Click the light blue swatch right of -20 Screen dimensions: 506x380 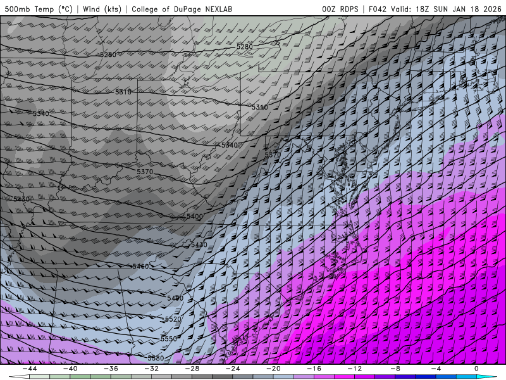click(283, 377)
